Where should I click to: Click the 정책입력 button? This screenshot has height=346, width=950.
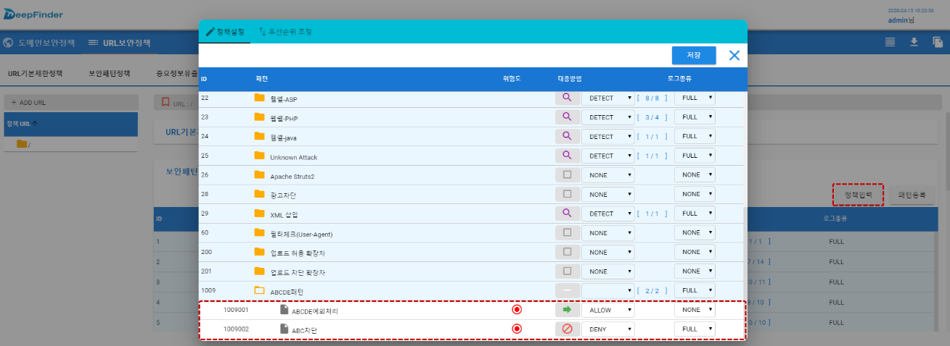859,195
